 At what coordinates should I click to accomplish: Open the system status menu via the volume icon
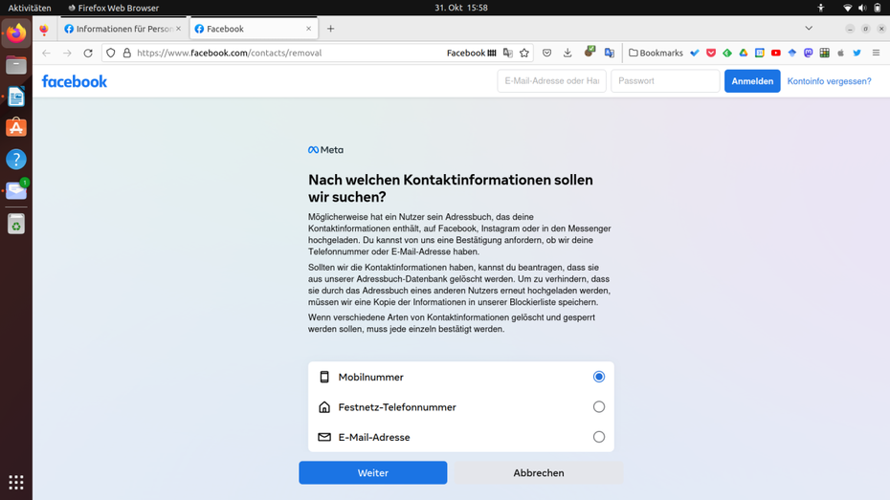(862, 8)
